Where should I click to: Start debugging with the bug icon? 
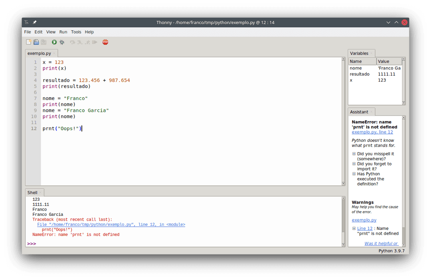pos(62,42)
